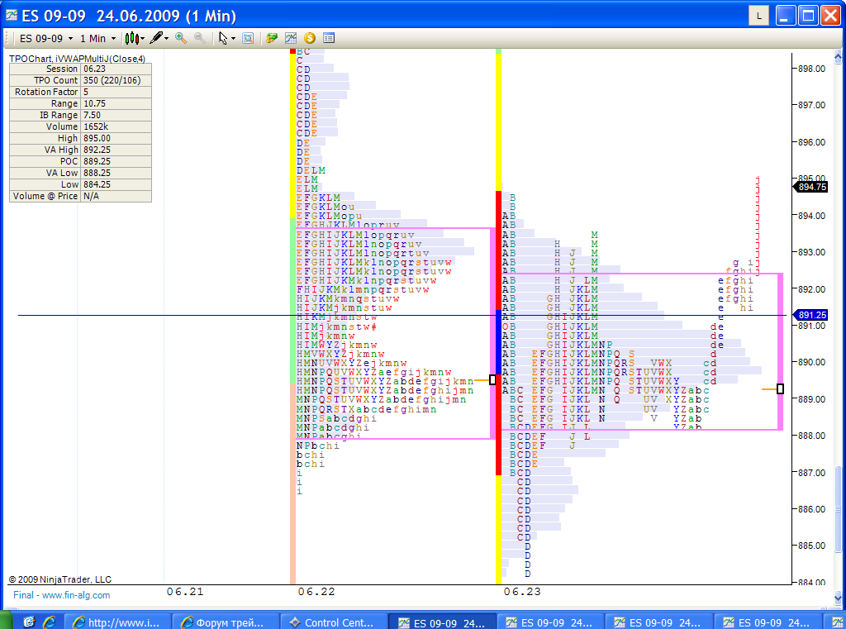Click the gold dollar strategies icon
846x629 pixels.
(x=310, y=38)
